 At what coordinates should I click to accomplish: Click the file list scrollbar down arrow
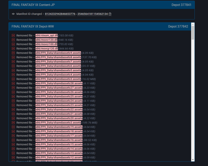point(193,160)
